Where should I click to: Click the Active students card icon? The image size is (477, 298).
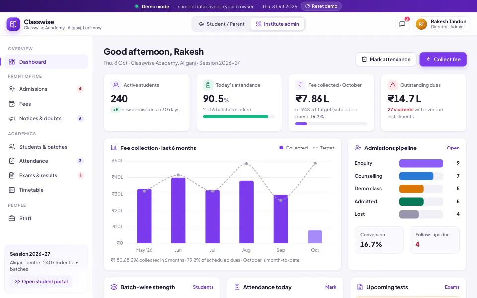pos(116,85)
